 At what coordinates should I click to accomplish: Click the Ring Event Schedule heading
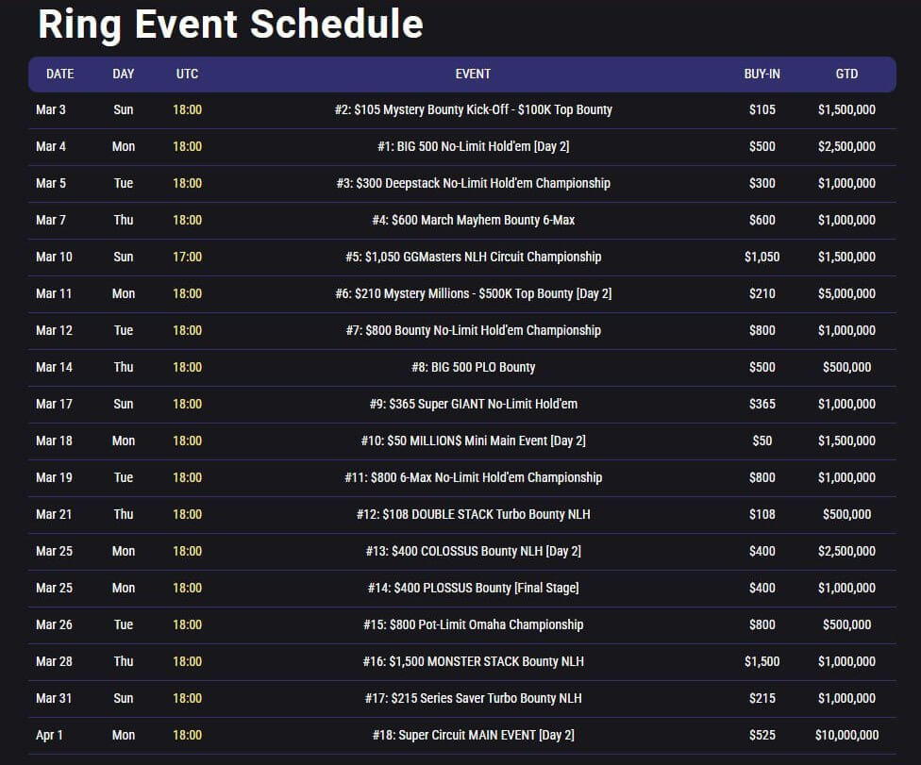[x=230, y=25]
